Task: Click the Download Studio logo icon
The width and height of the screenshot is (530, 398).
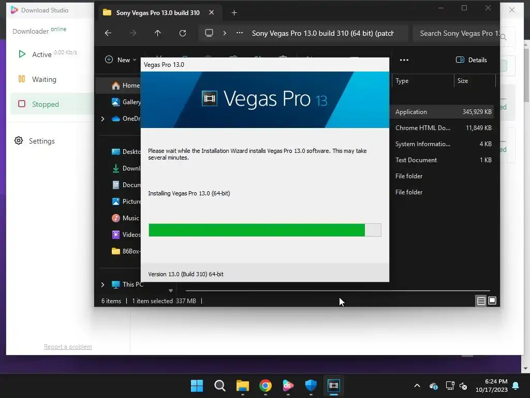Action: pos(14,10)
